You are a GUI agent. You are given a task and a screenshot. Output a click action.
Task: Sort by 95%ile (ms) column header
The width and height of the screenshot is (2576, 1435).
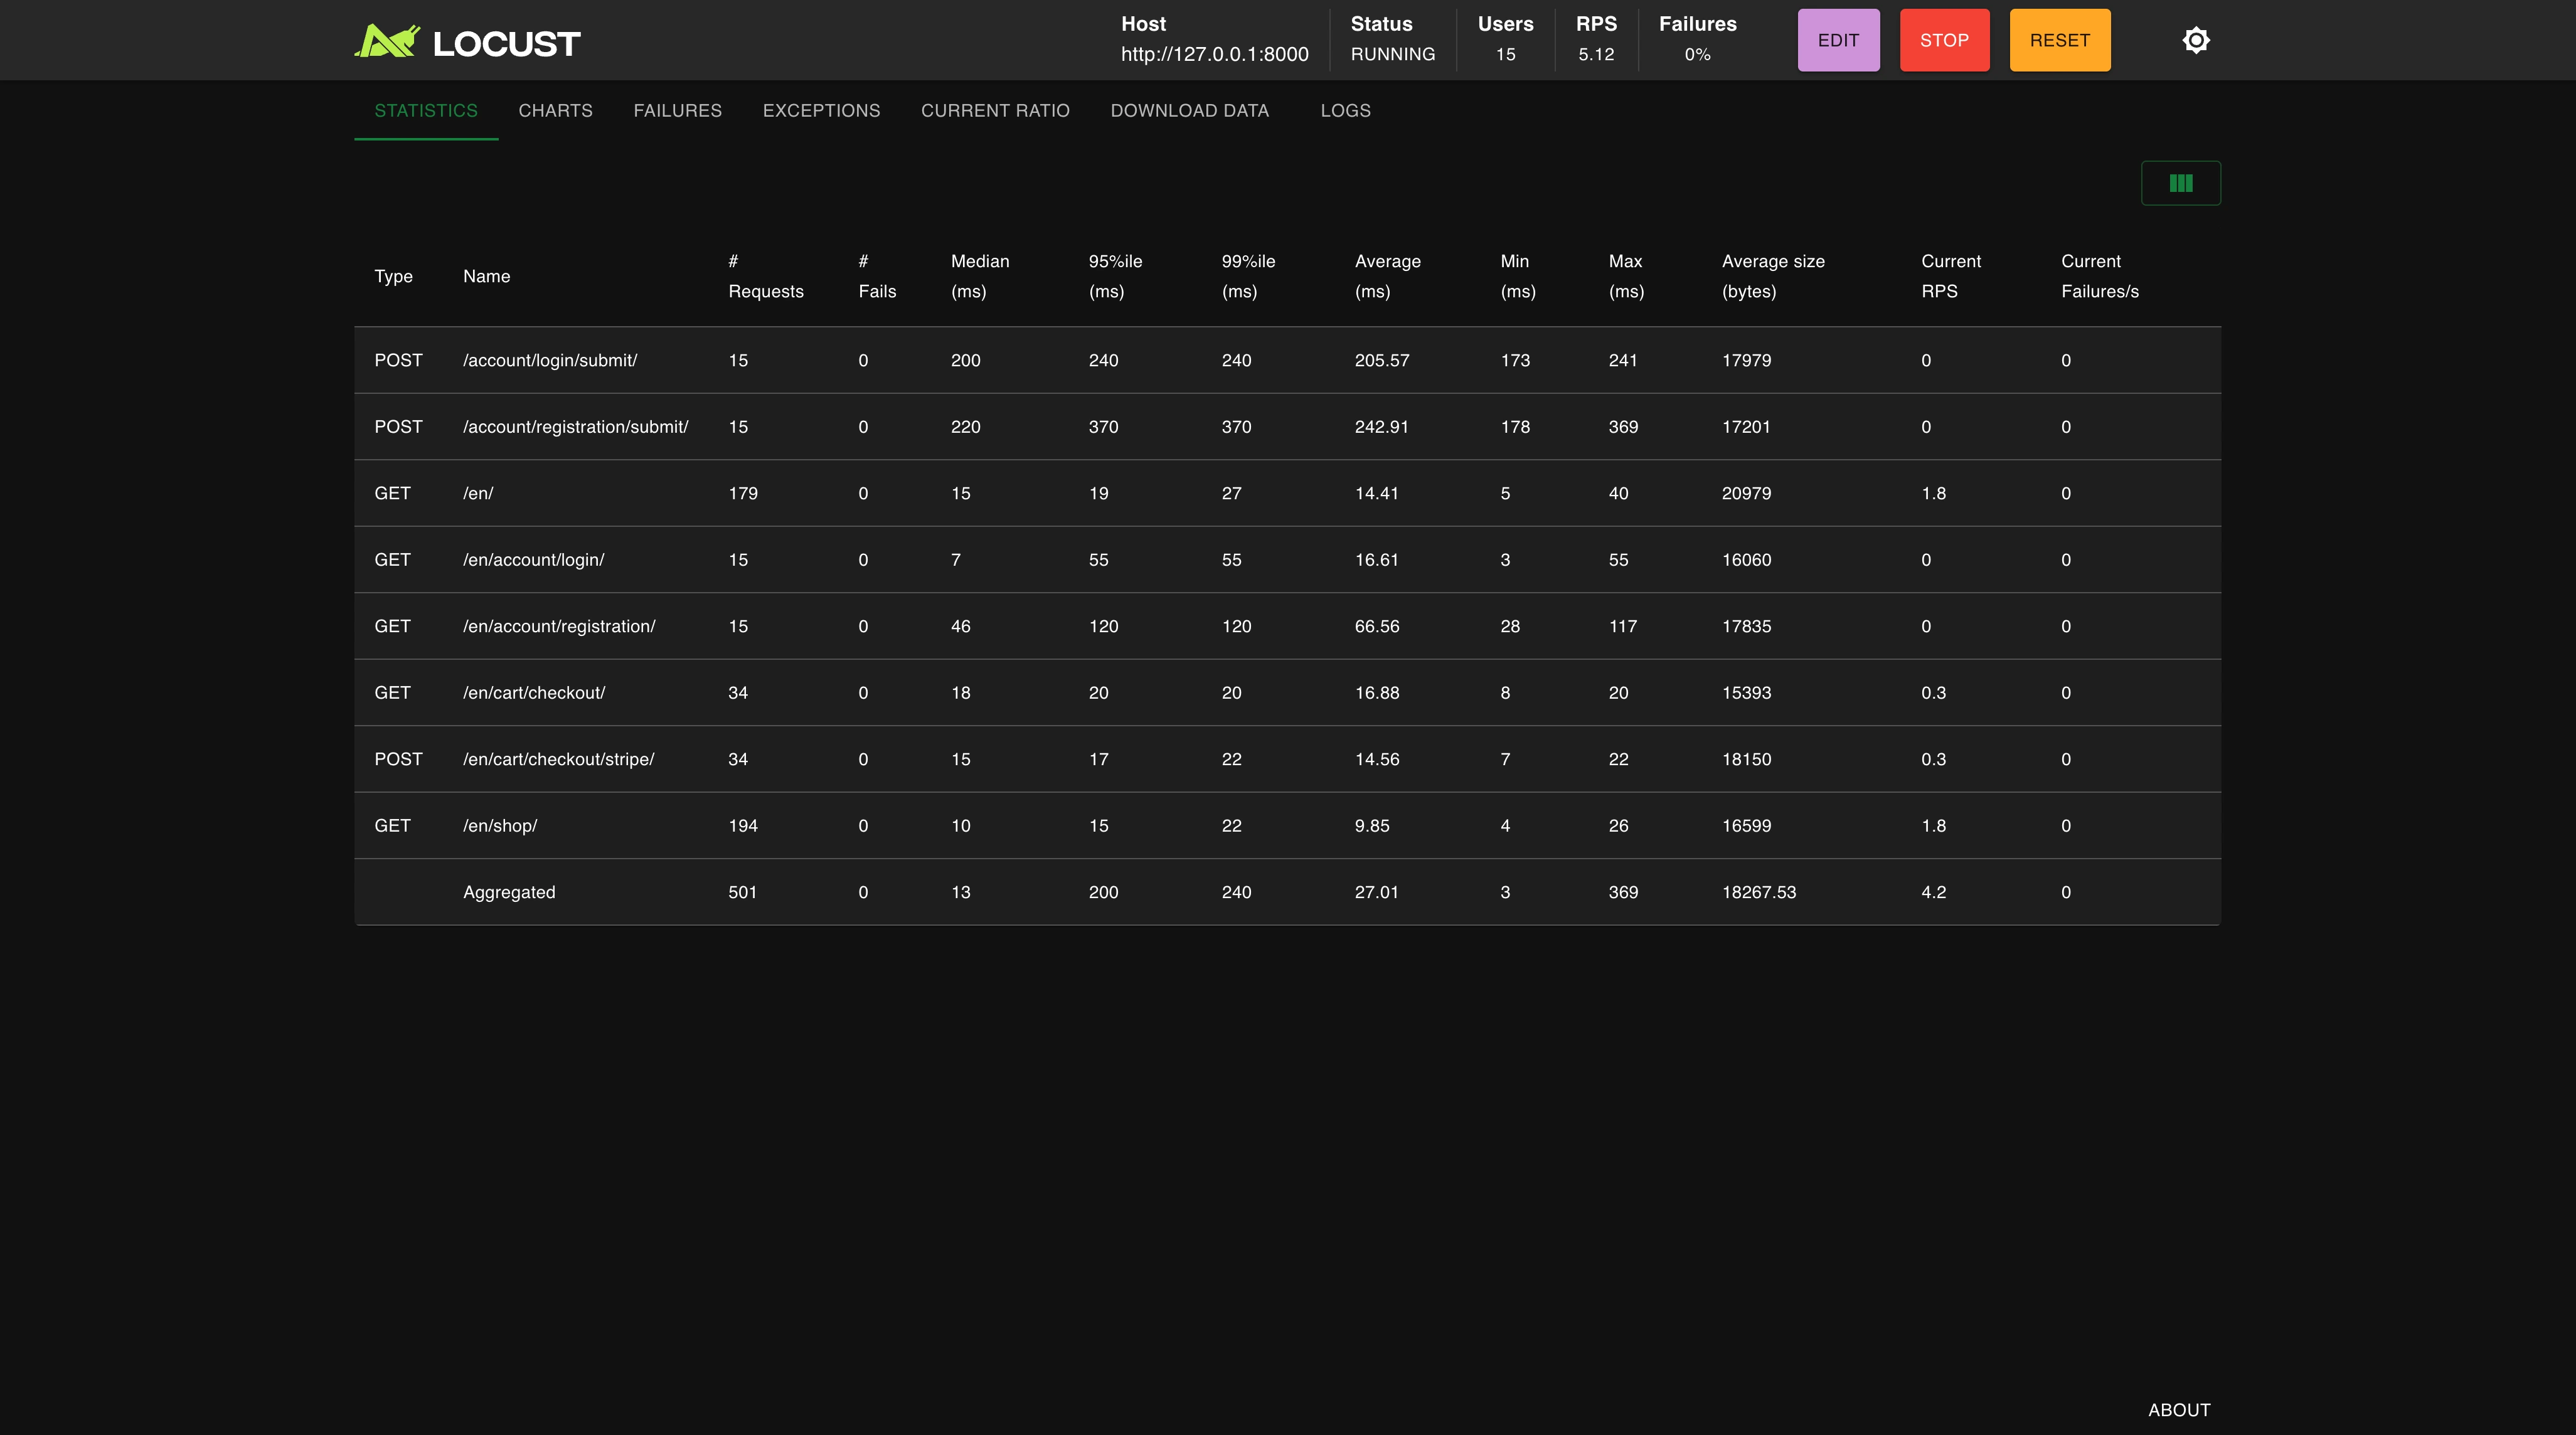click(x=1115, y=276)
